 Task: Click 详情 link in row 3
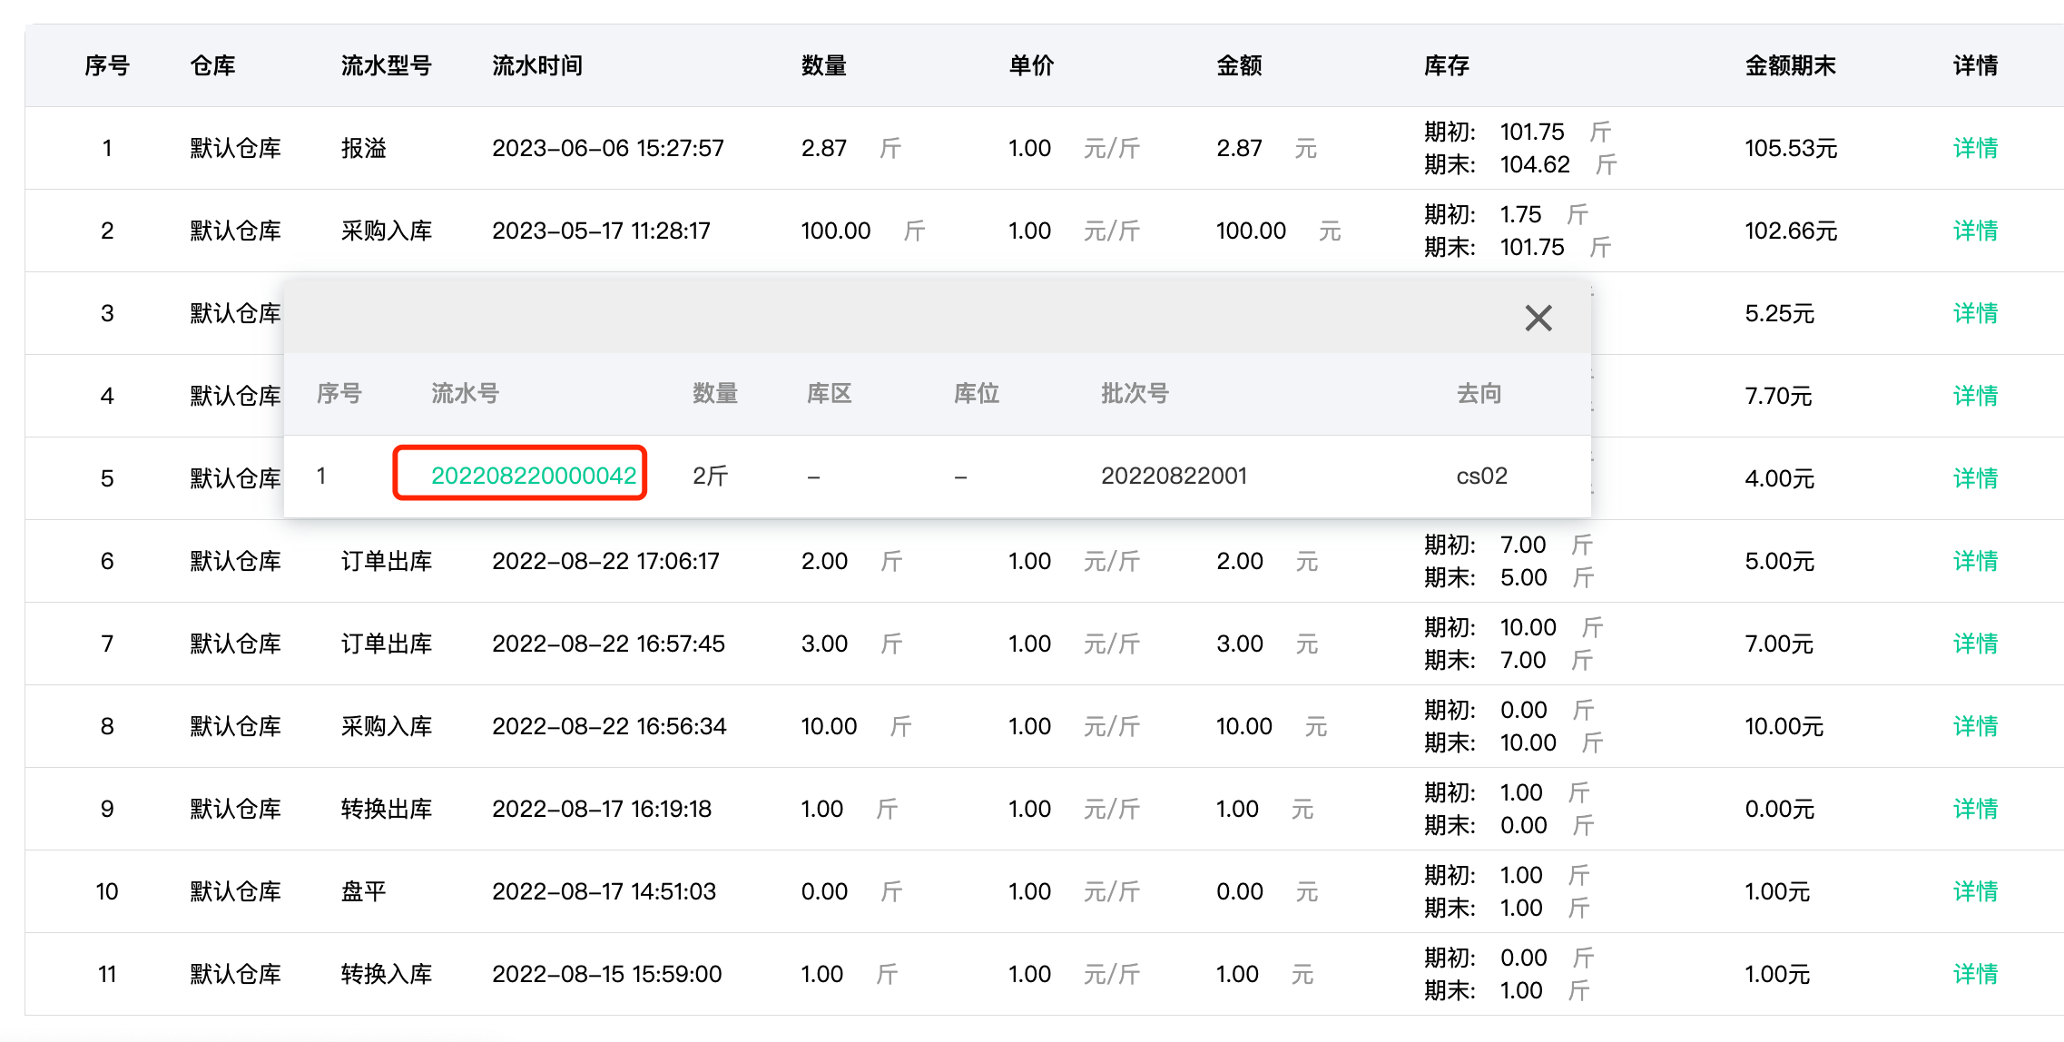click(1975, 313)
